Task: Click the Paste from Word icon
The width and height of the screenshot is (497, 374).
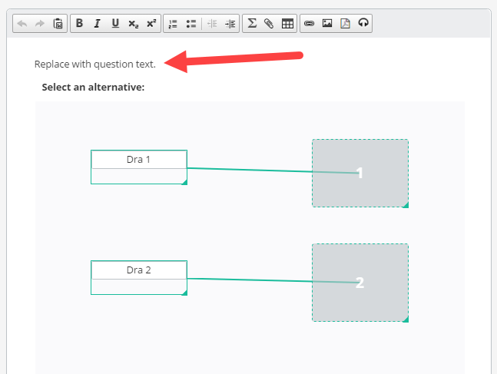Action: pos(58,24)
